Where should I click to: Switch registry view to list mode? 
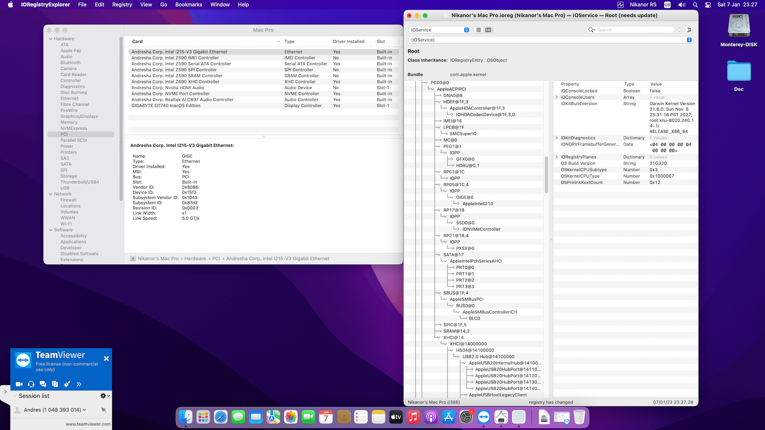(x=479, y=30)
